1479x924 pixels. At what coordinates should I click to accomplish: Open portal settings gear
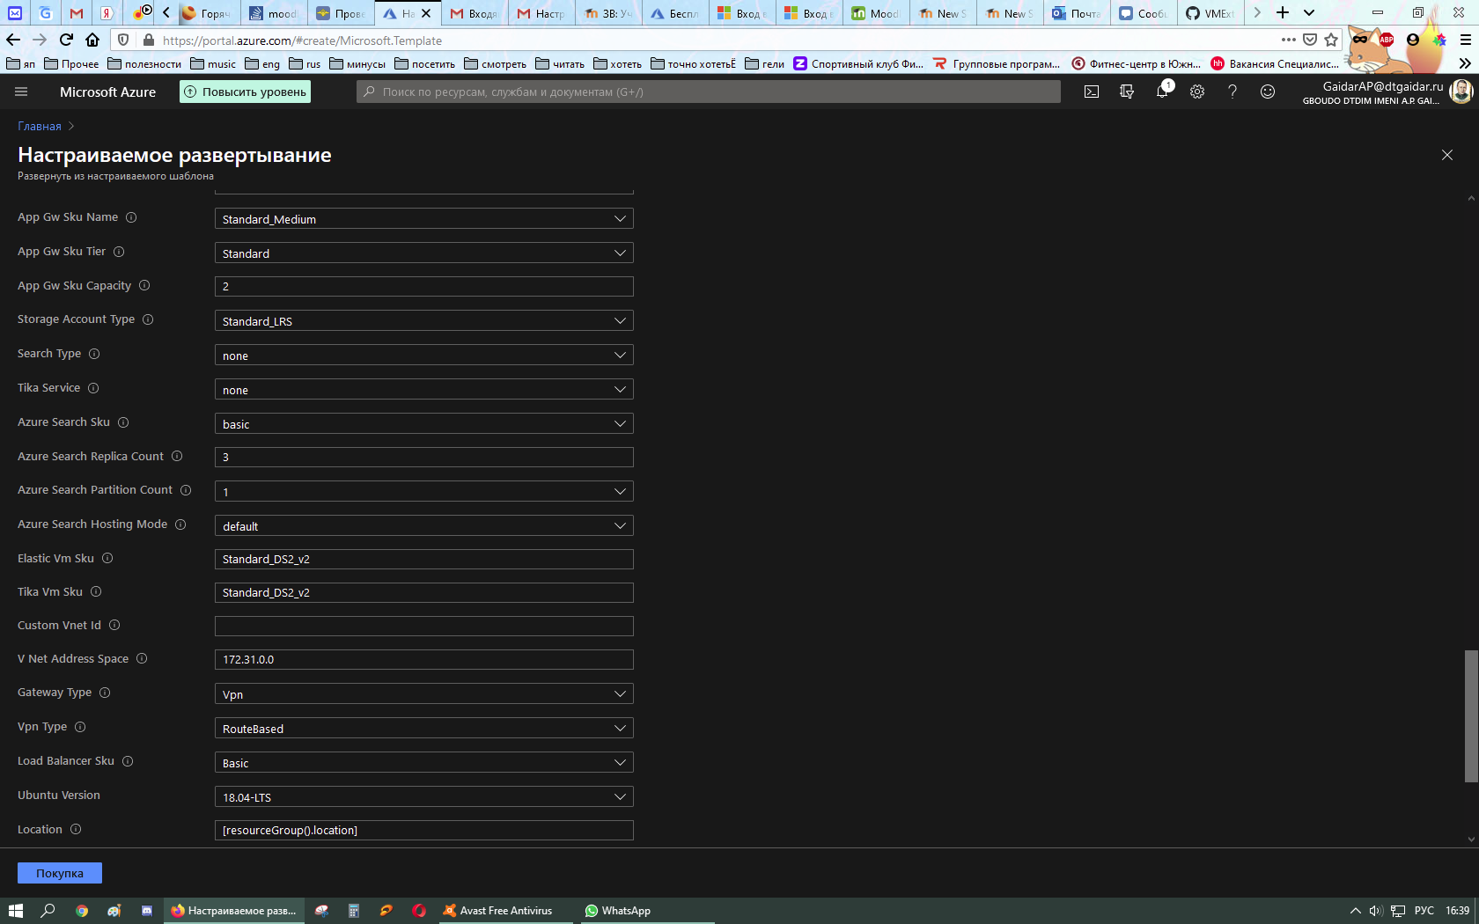pos(1197,92)
